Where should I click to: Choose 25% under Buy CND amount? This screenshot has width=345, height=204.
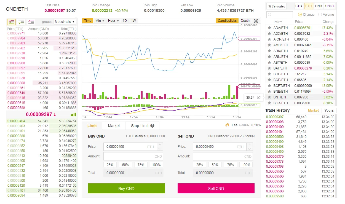(110, 165)
